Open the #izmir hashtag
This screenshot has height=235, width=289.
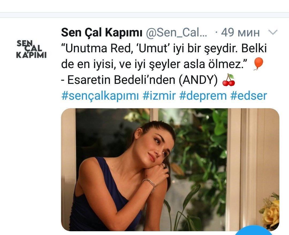159,96
